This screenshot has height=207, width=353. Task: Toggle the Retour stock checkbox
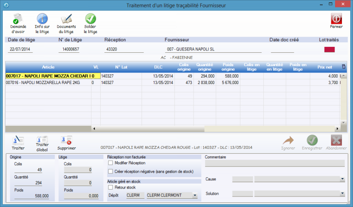click(x=110, y=187)
